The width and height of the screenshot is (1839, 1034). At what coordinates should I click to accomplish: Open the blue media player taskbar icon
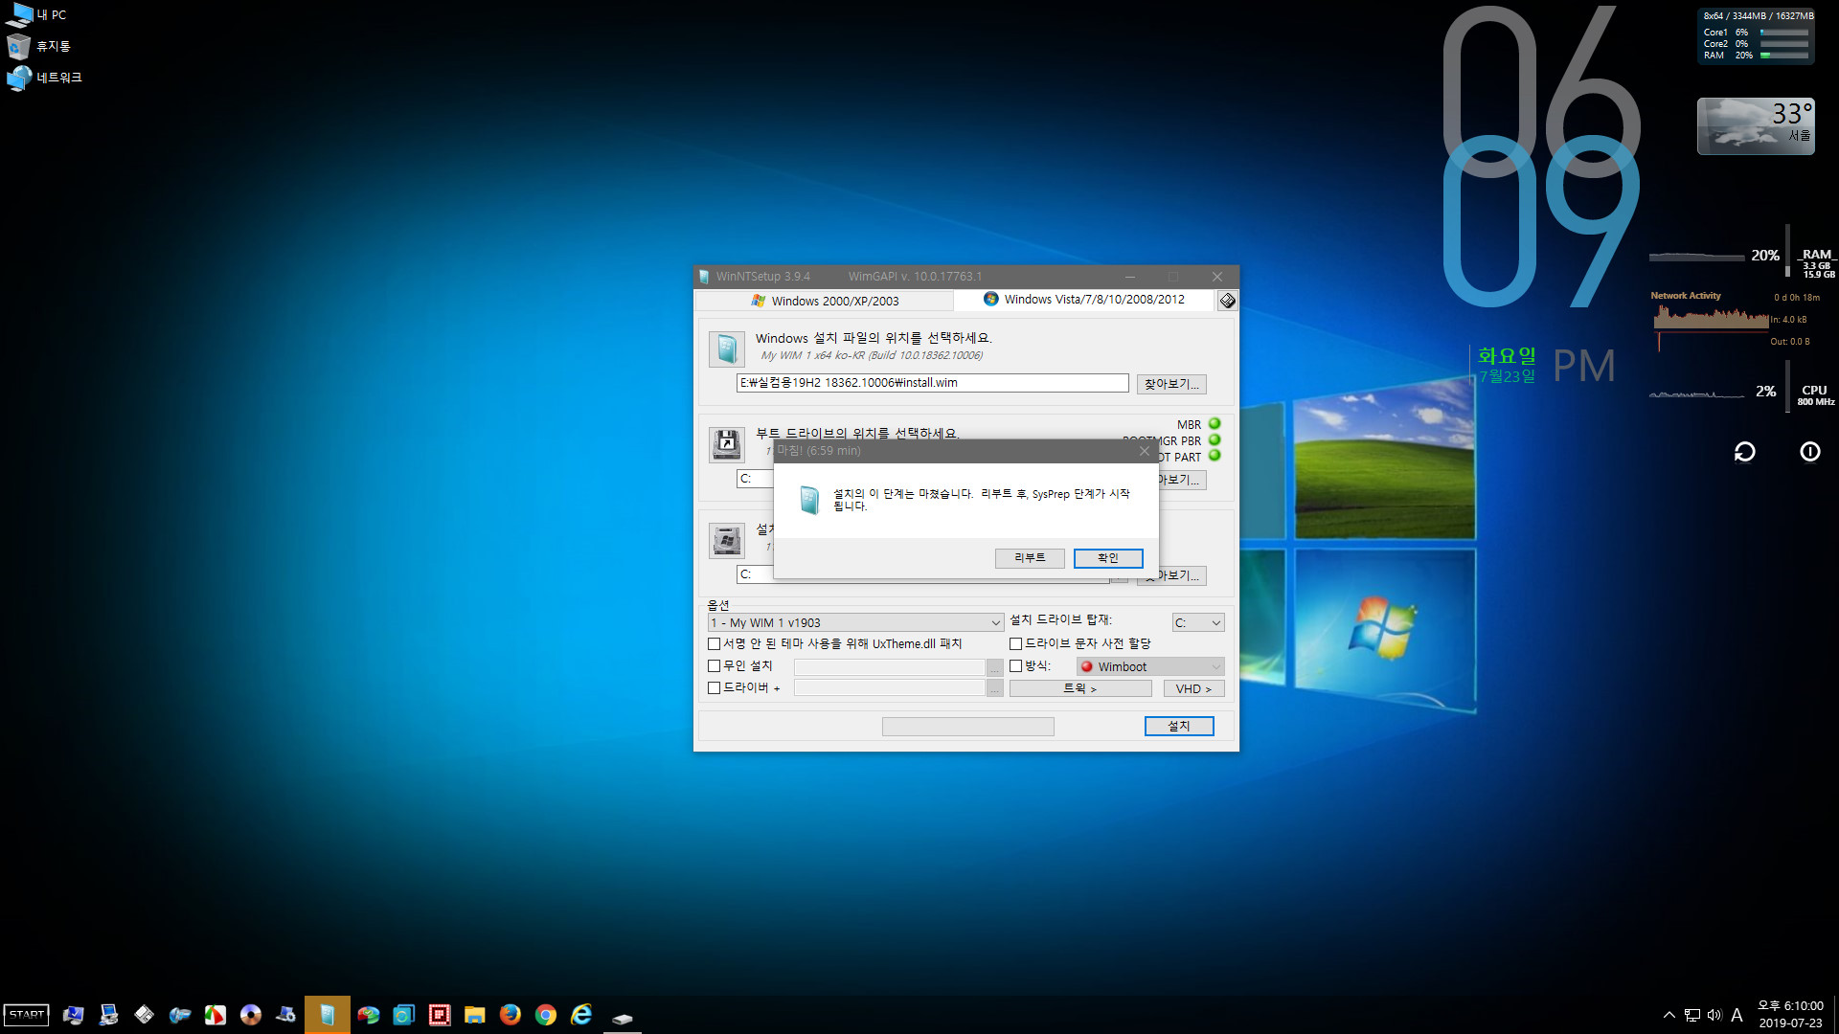(180, 1015)
